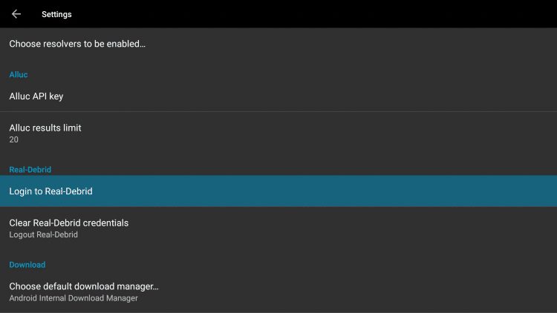The width and height of the screenshot is (557, 313).
Task: Open the Alluc API key setting
Action: 278,96
